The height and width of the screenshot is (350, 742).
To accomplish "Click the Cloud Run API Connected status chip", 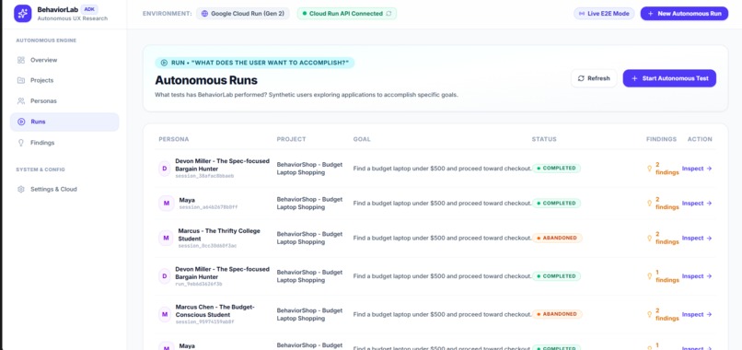I will coord(347,14).
